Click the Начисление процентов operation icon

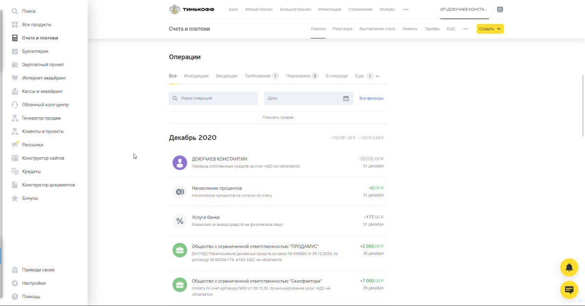click(180, 192)
